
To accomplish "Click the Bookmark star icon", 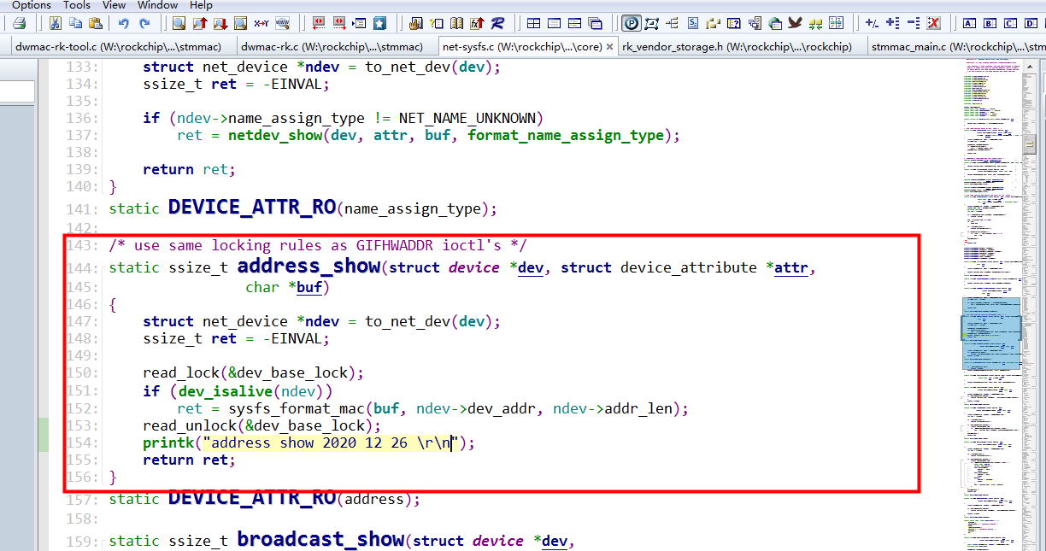I will point(379,23).
